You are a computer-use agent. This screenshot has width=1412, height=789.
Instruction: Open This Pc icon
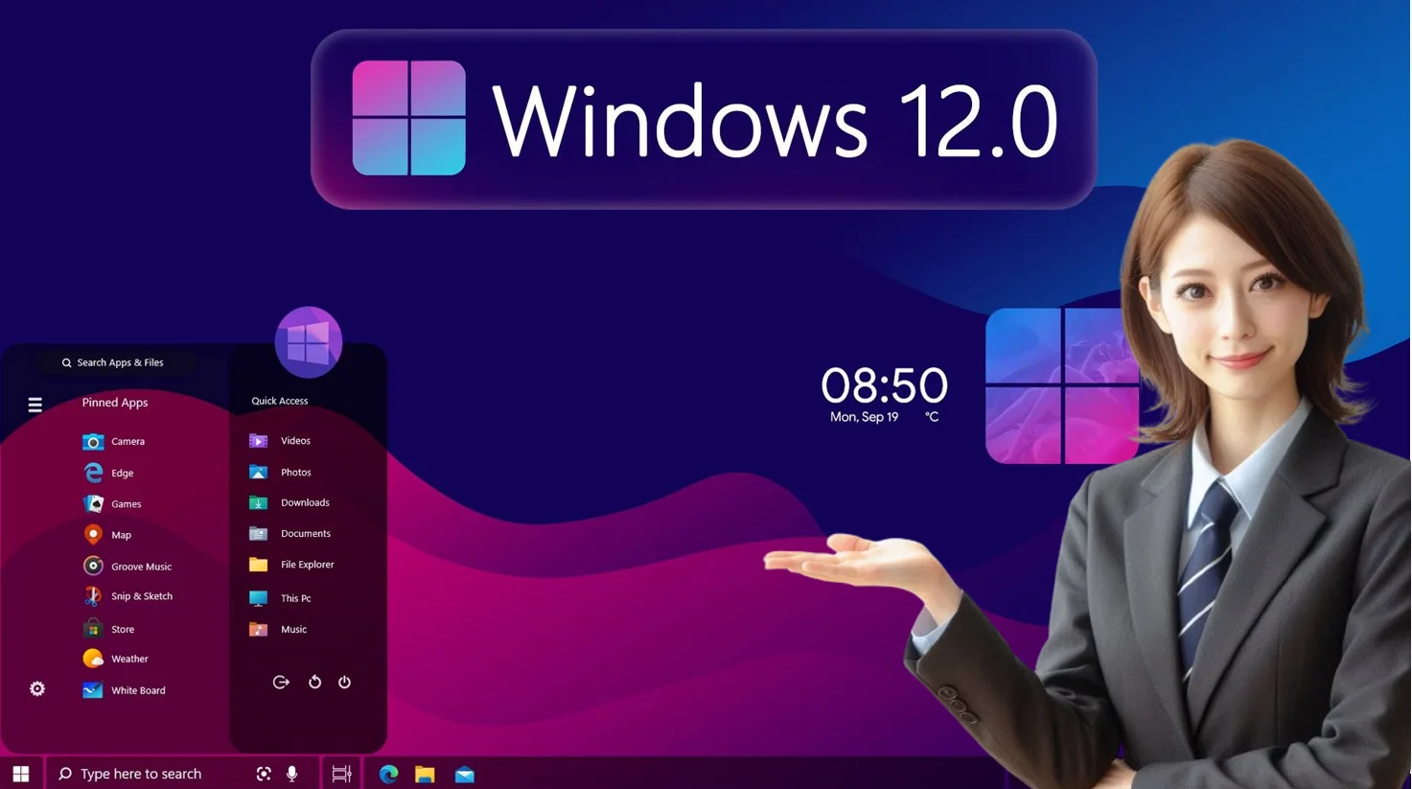coord(259,598)
